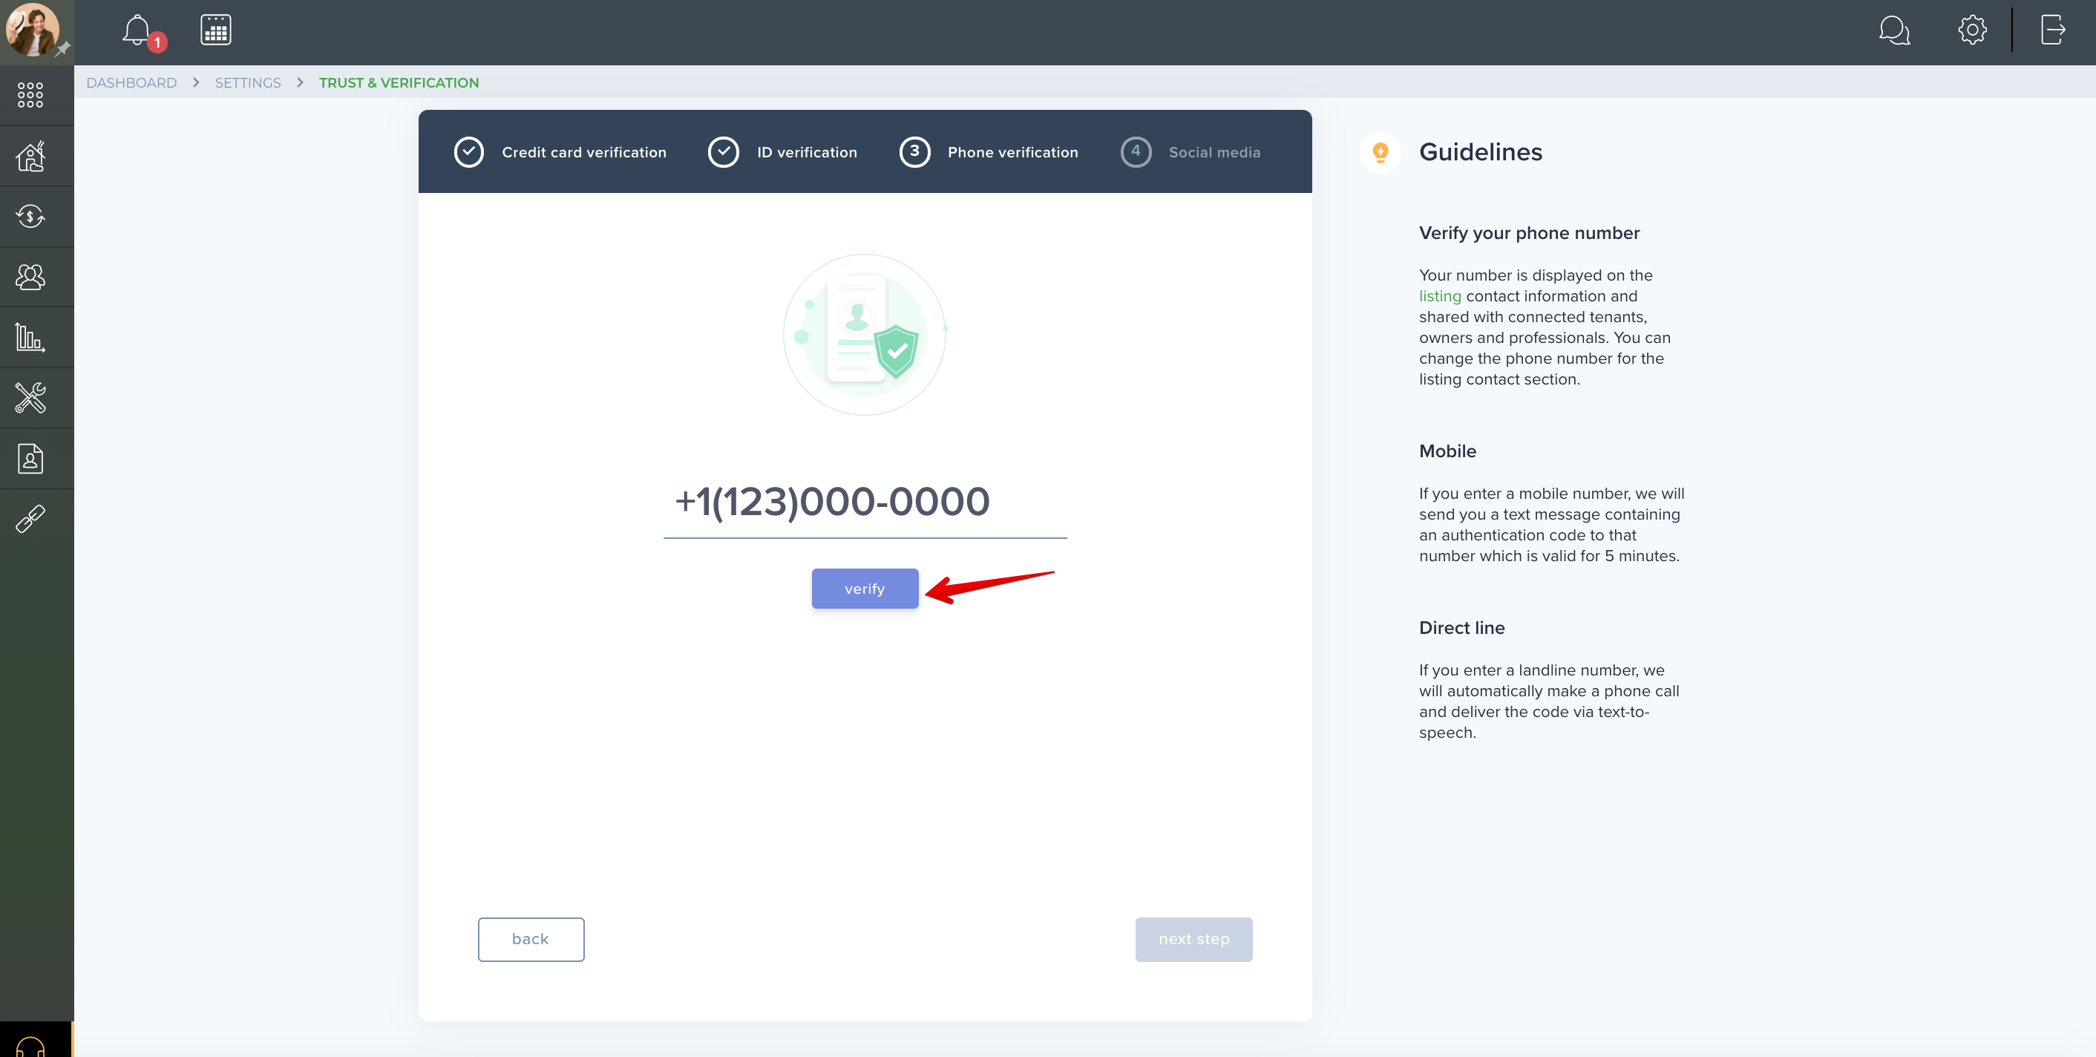Image resolution: width=2096 pixels, height=1057 pixels.
Task: Click the phone number input field
Action: coord(865,502)
